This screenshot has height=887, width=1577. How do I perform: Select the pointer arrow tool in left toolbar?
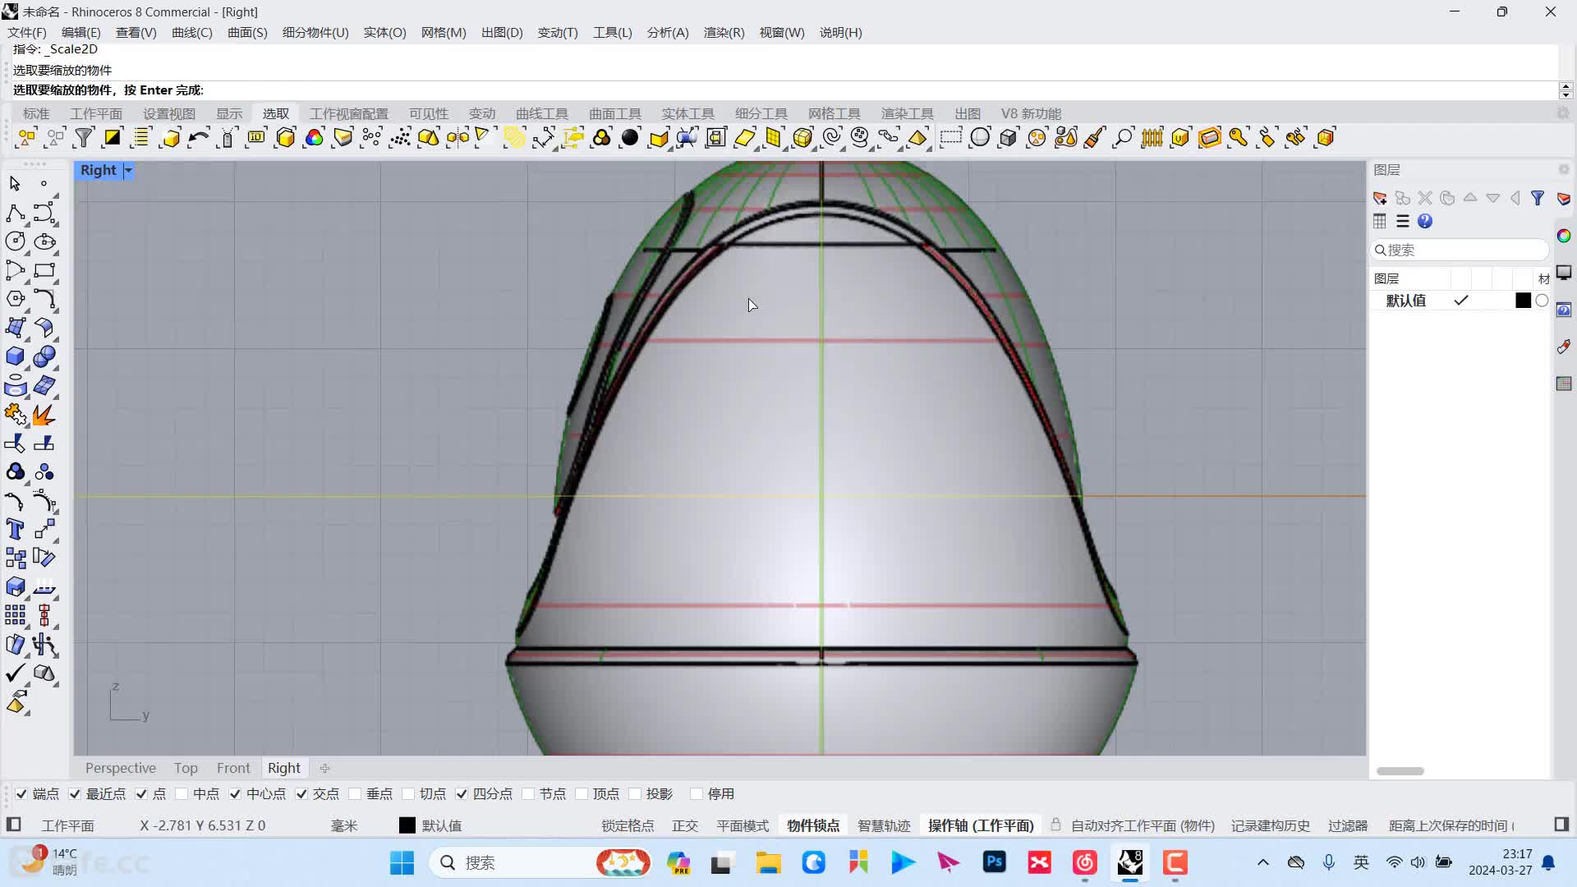coord(15,184)
